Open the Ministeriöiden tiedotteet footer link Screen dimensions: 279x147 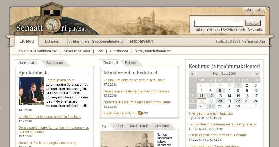pyautogui.click(x=119, y=113)
